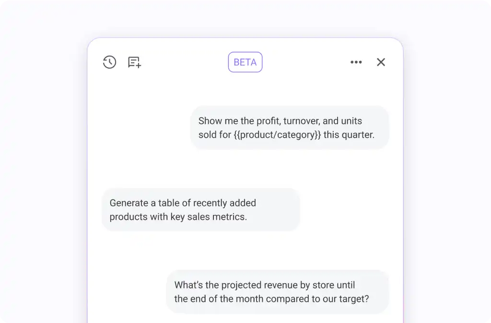Select the profit, turnover, and units sold prompt
Screen dimensions: 491x323
(x=289, y=128)
